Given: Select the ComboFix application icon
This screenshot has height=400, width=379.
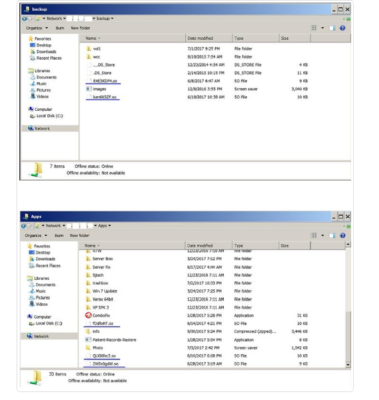Looking at the screenshot, I should (x=88, y=315).
